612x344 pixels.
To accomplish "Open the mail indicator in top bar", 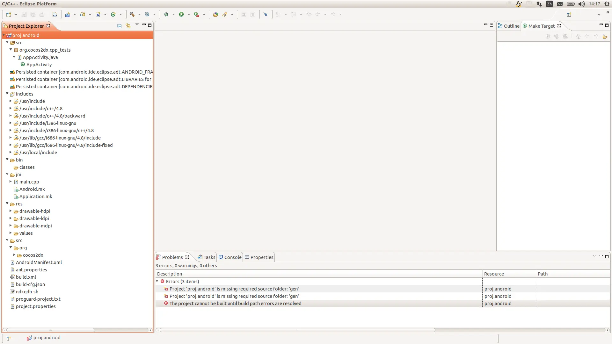I will pos(560,4).
